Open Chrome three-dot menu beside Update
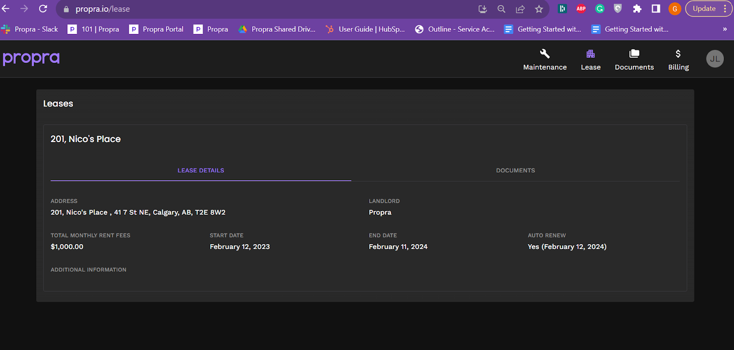734x350 pixels. point(725,9)
